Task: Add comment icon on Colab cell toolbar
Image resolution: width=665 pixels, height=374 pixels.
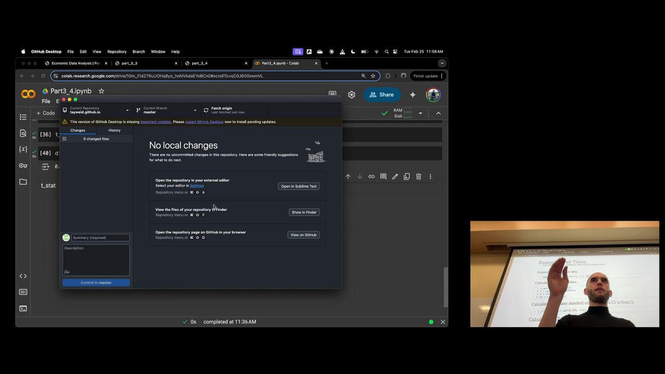Action: pyautogui.click(x=383, y=177)
